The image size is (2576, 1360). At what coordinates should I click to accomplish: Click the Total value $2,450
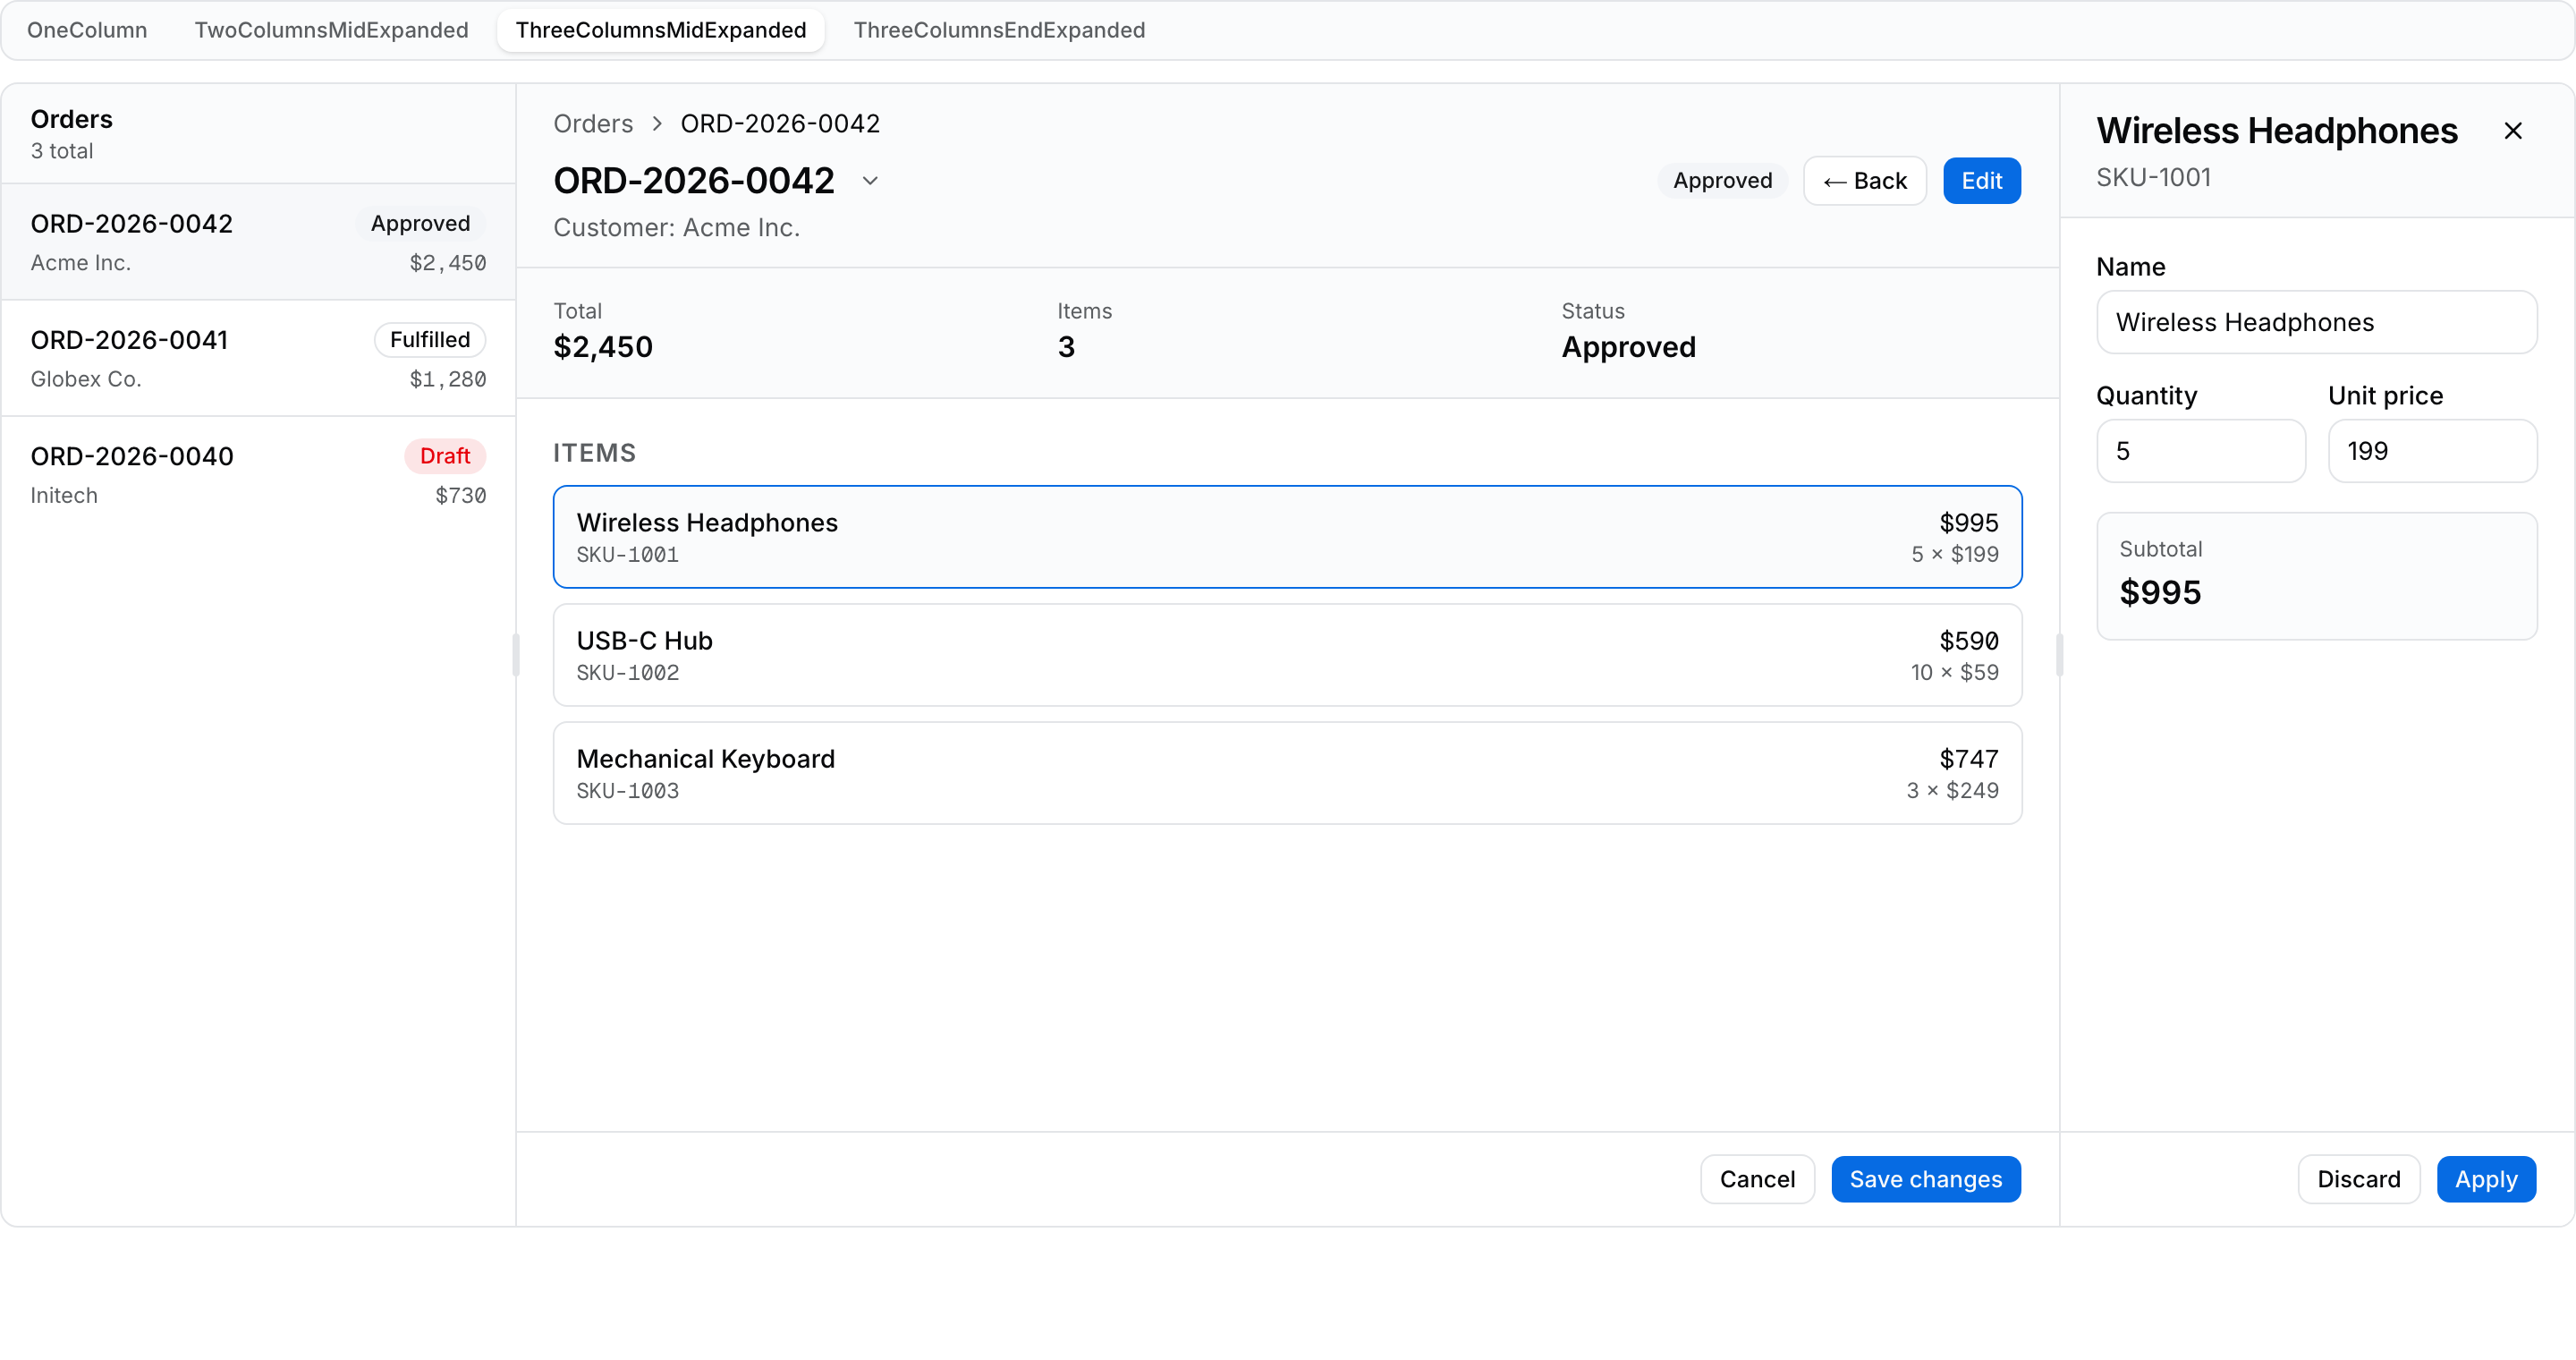pyautogui.click(x=603, y=347)
